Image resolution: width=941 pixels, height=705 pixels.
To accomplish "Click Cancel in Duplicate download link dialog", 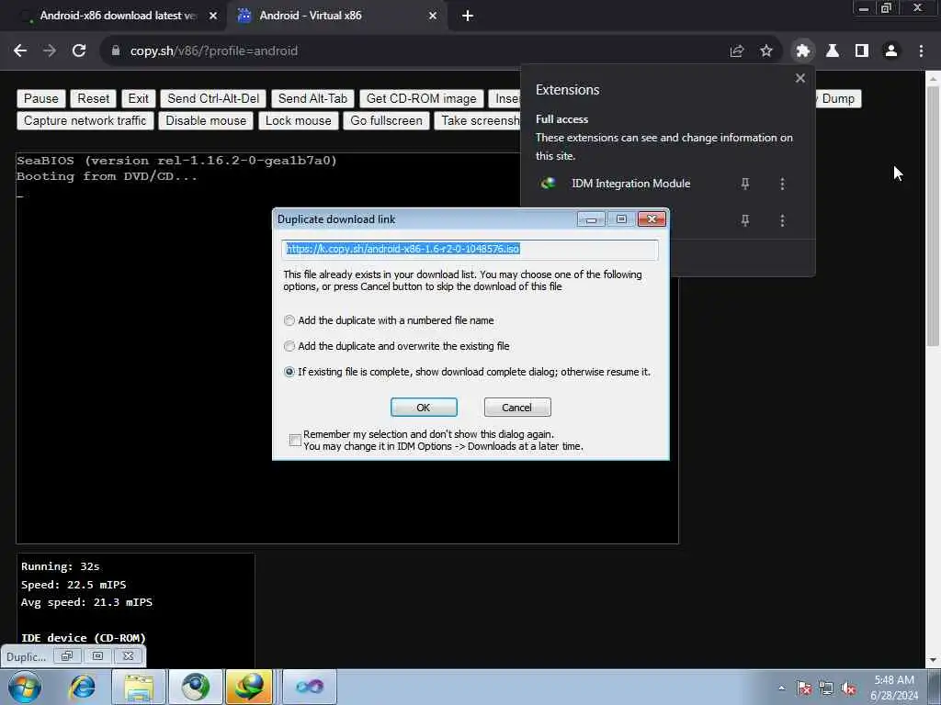I will (516, 408).
